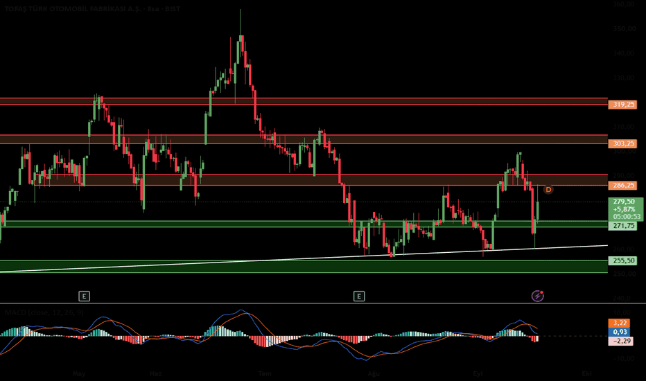Click the 279,50 current price label

point(624,202)
